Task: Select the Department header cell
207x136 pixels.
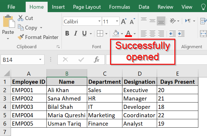Action: click(x=105, y=82)
